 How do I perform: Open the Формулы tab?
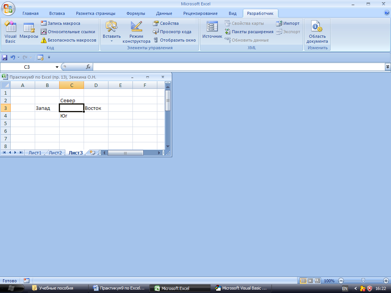[x=136, y=13]
